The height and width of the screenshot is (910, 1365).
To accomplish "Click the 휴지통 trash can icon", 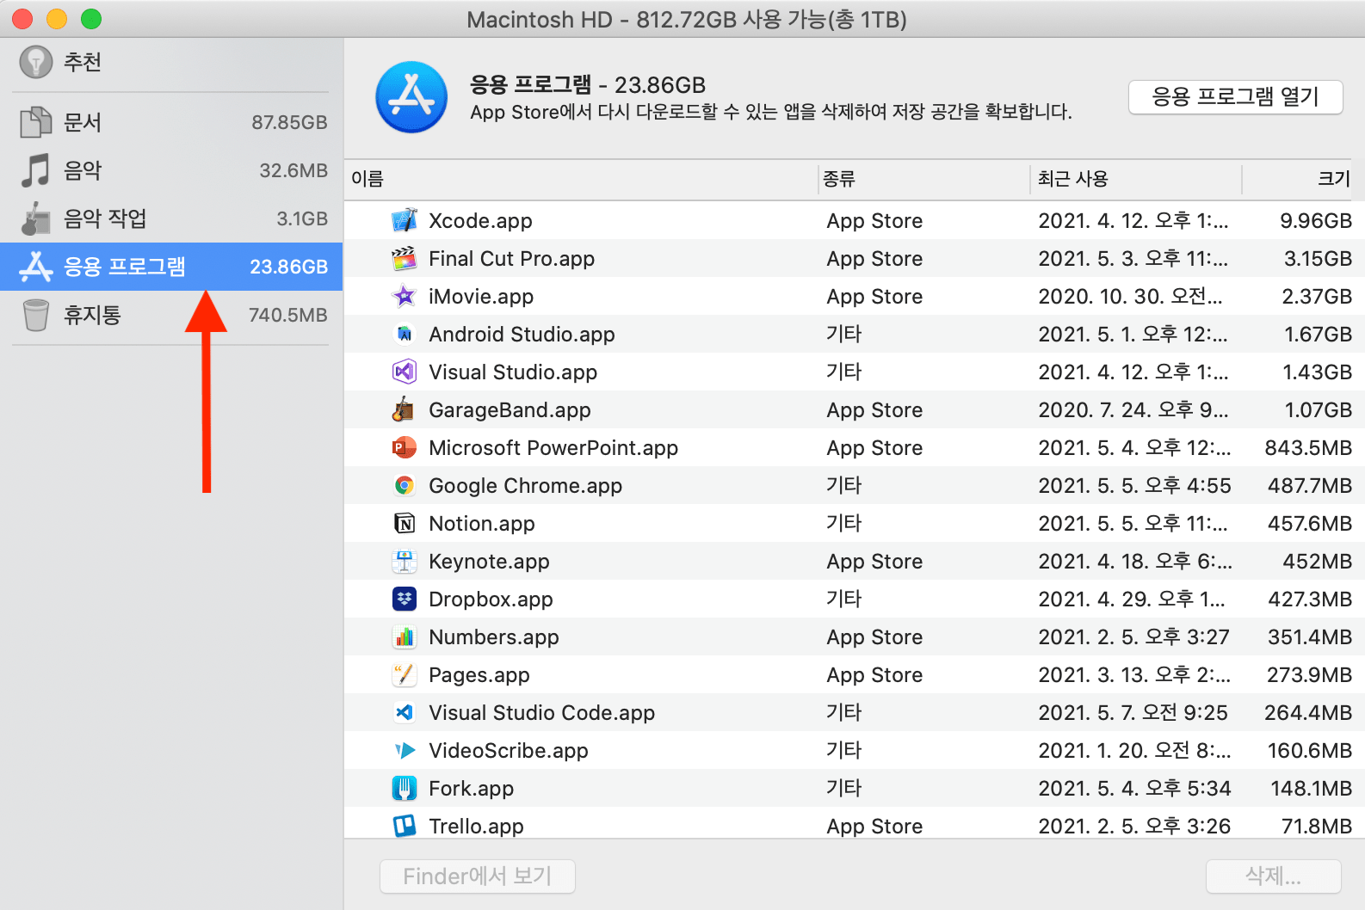I will (x=36, y=315).
